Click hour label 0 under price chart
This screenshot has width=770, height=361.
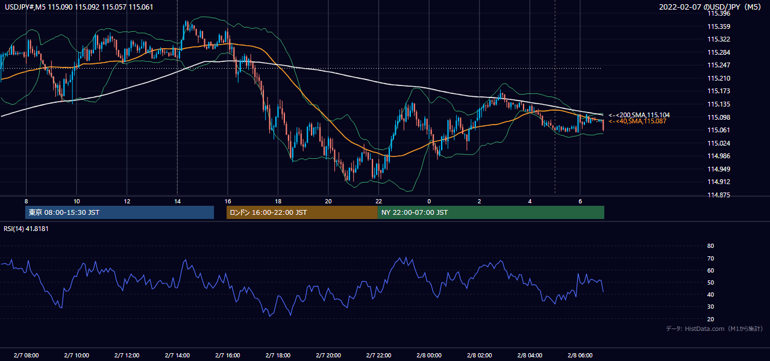click(429, 201)
